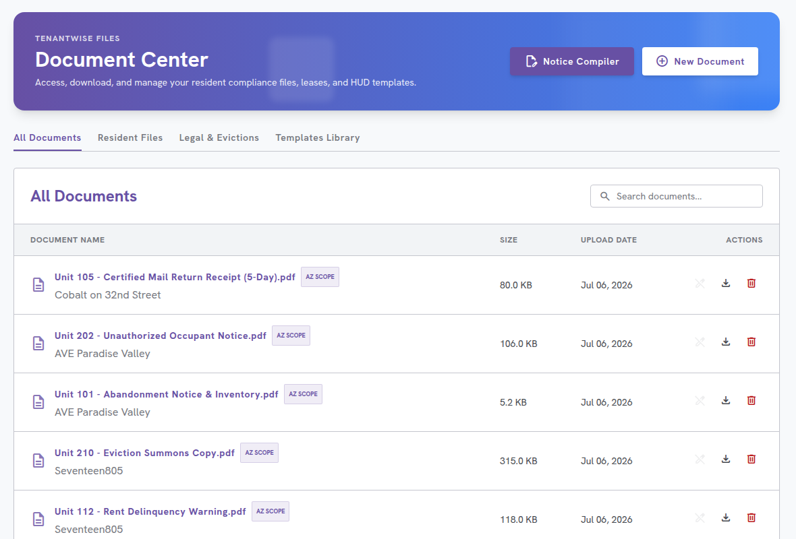Click the 'Document Center' page title
The width and height of the screenshot is (796, 539).
[122, 60]
